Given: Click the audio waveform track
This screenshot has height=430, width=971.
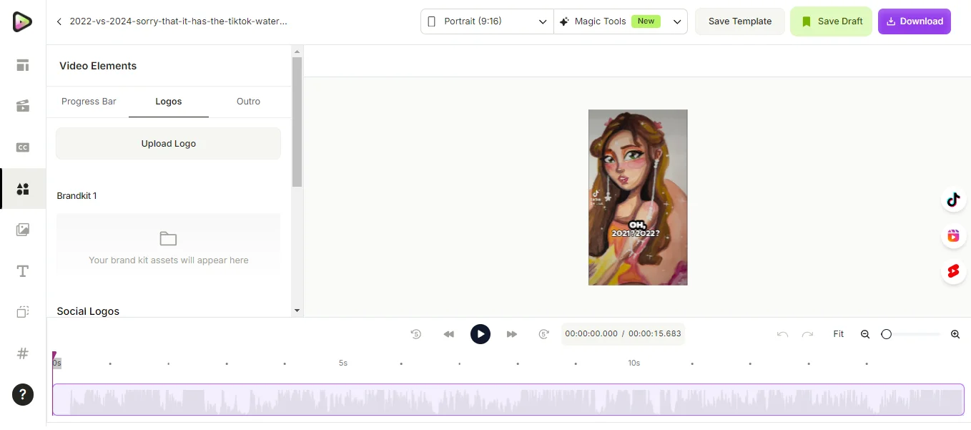Looking at the screenshot, I should 508,400.
